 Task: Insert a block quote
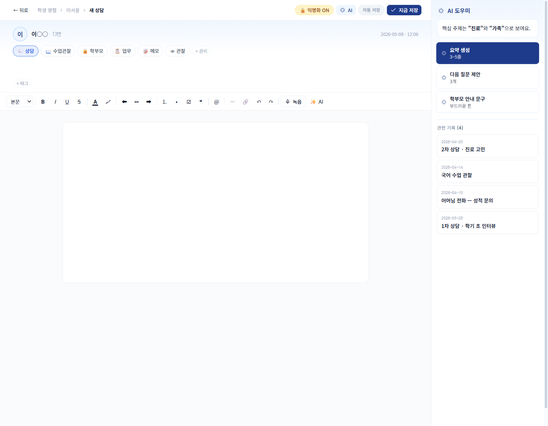[201, 102]
